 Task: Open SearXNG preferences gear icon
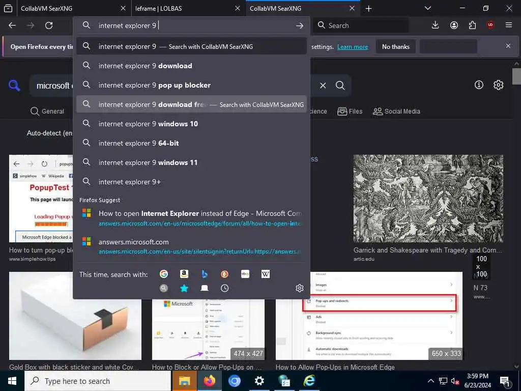click(498, 85)
